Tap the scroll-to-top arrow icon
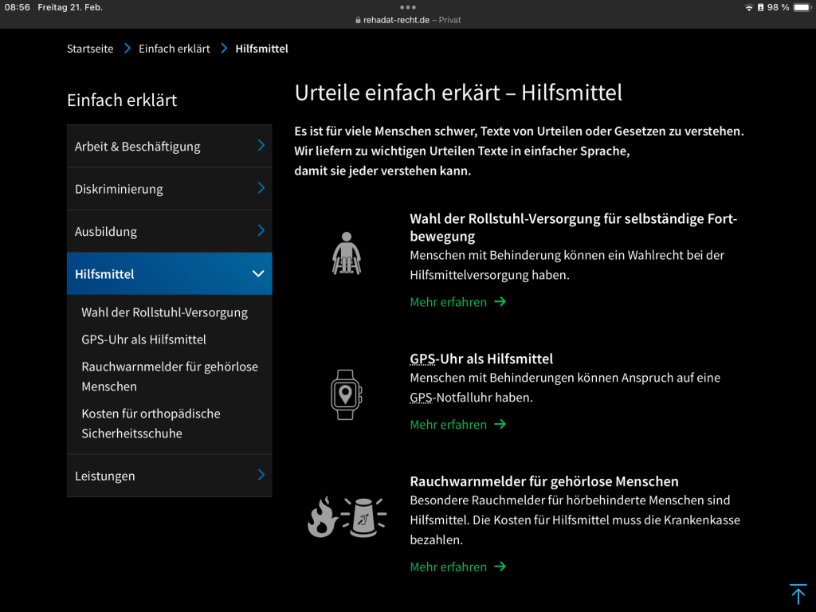This screenshot has width=816, height=612. [x=798, y=594]
